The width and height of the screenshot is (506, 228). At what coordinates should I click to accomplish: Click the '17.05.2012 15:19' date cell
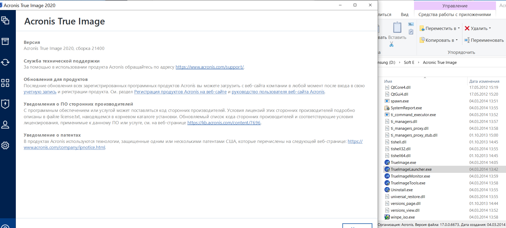point(484,87)
